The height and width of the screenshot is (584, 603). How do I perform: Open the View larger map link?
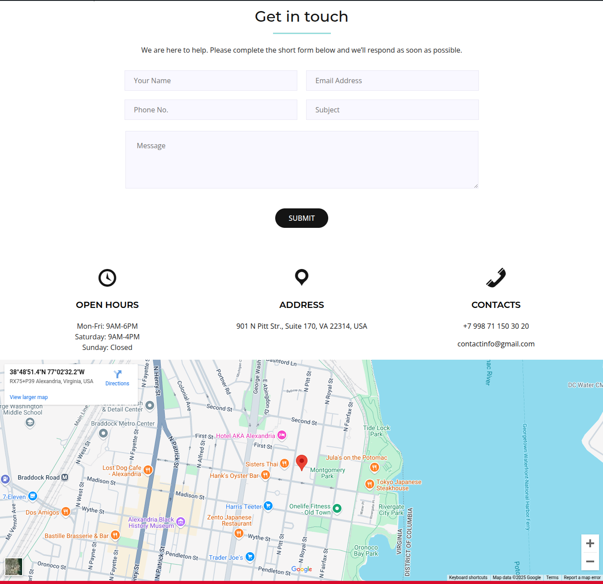pyautogui.click(x=29, y=397)
